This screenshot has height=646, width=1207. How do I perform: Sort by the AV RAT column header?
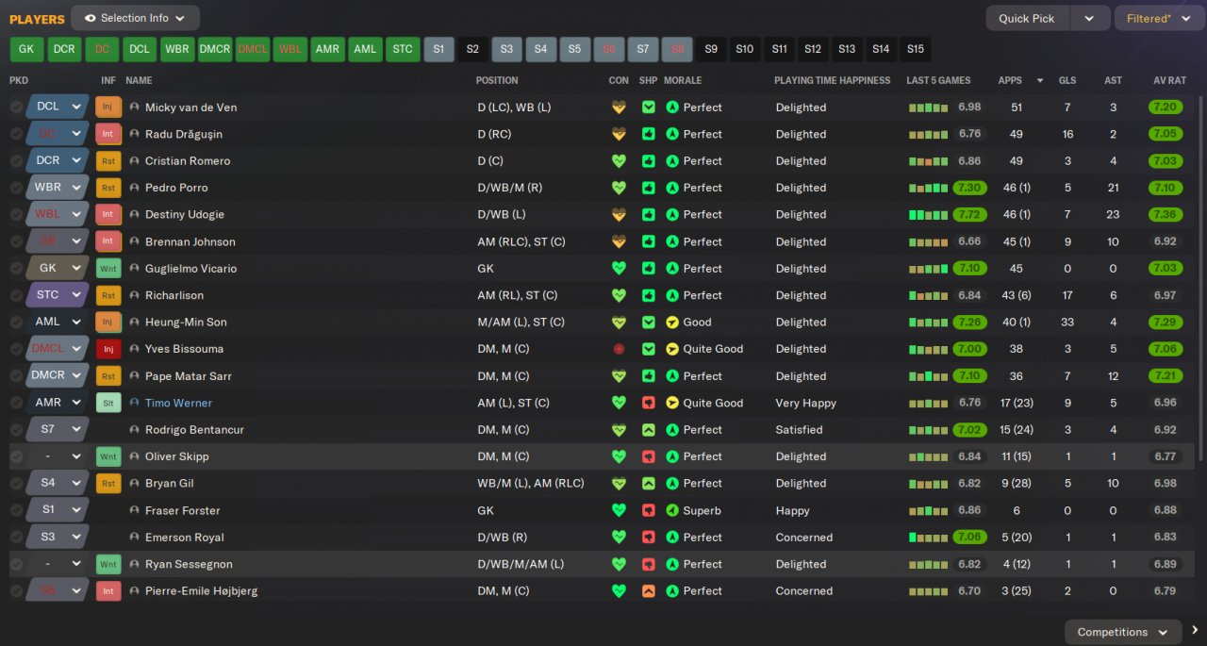[x=1169, y=80]
